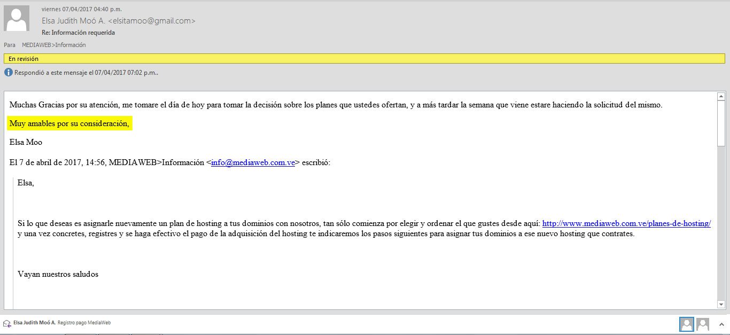Image resolution: width=730 pixels, height=335 pixels.
Task: Select second contact picture in people pane
Action: click(x=703, y=324)
